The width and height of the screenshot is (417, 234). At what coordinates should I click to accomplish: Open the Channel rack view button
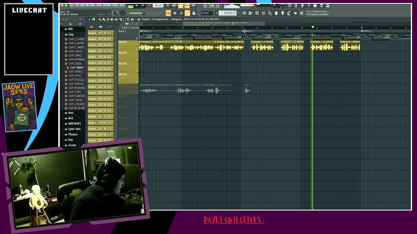pyautogui.click(x=257, y=13)
